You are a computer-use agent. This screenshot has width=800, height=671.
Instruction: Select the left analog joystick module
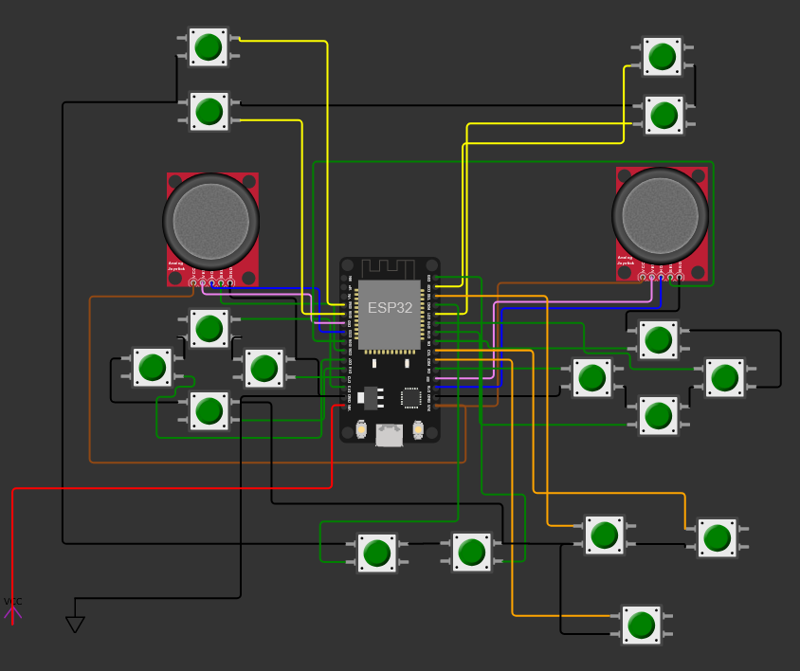pos(212,229)
